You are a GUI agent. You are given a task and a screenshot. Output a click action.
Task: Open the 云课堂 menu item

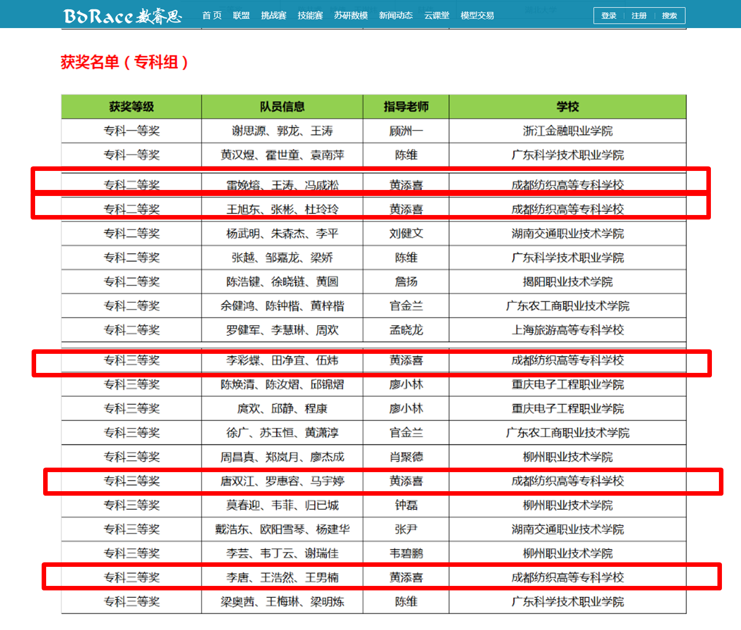pyautogui.click(x=436, y=16)
